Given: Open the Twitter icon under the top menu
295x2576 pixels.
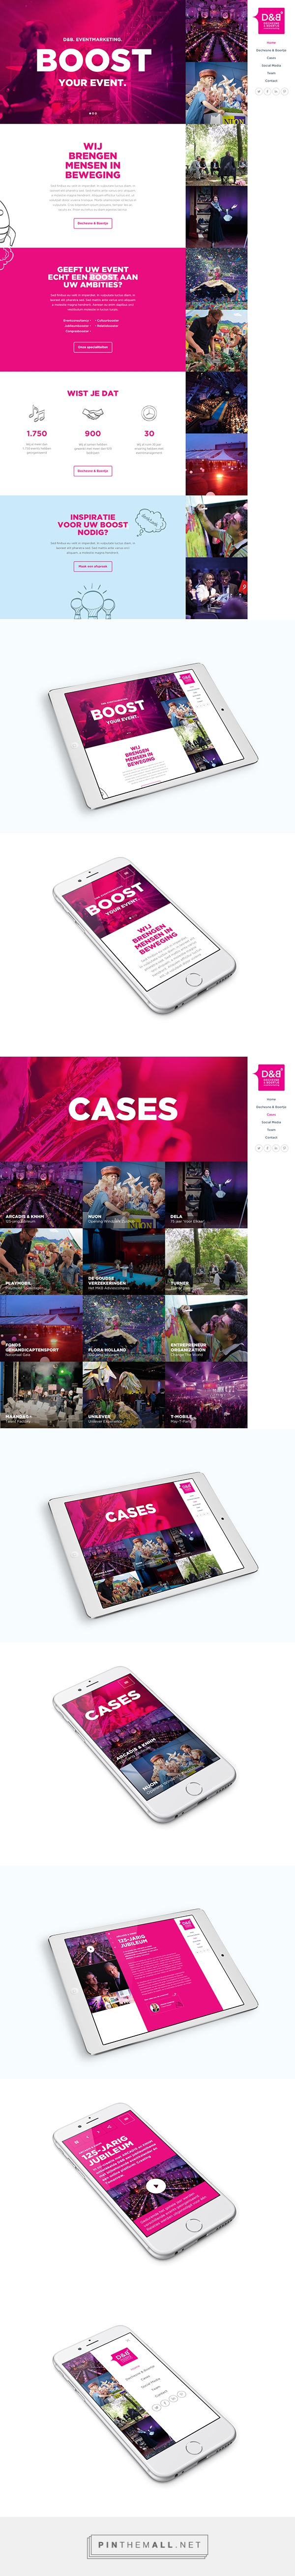Looking at the screenshot, I should 259,91.
